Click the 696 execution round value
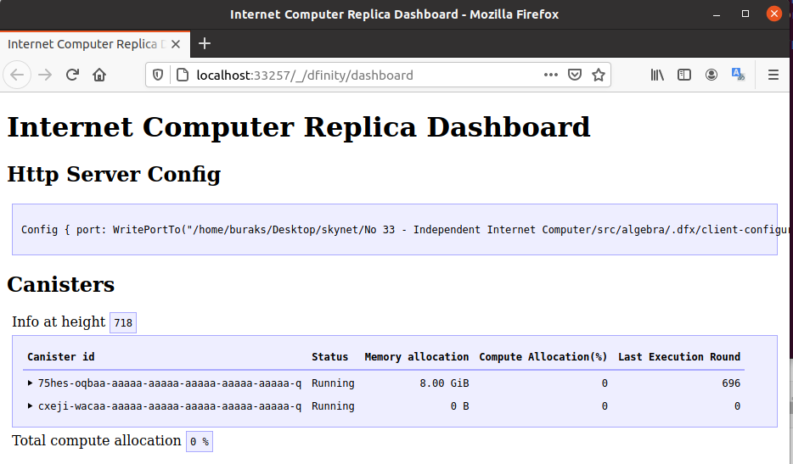The image size is (793, 464). click(731, 383)
